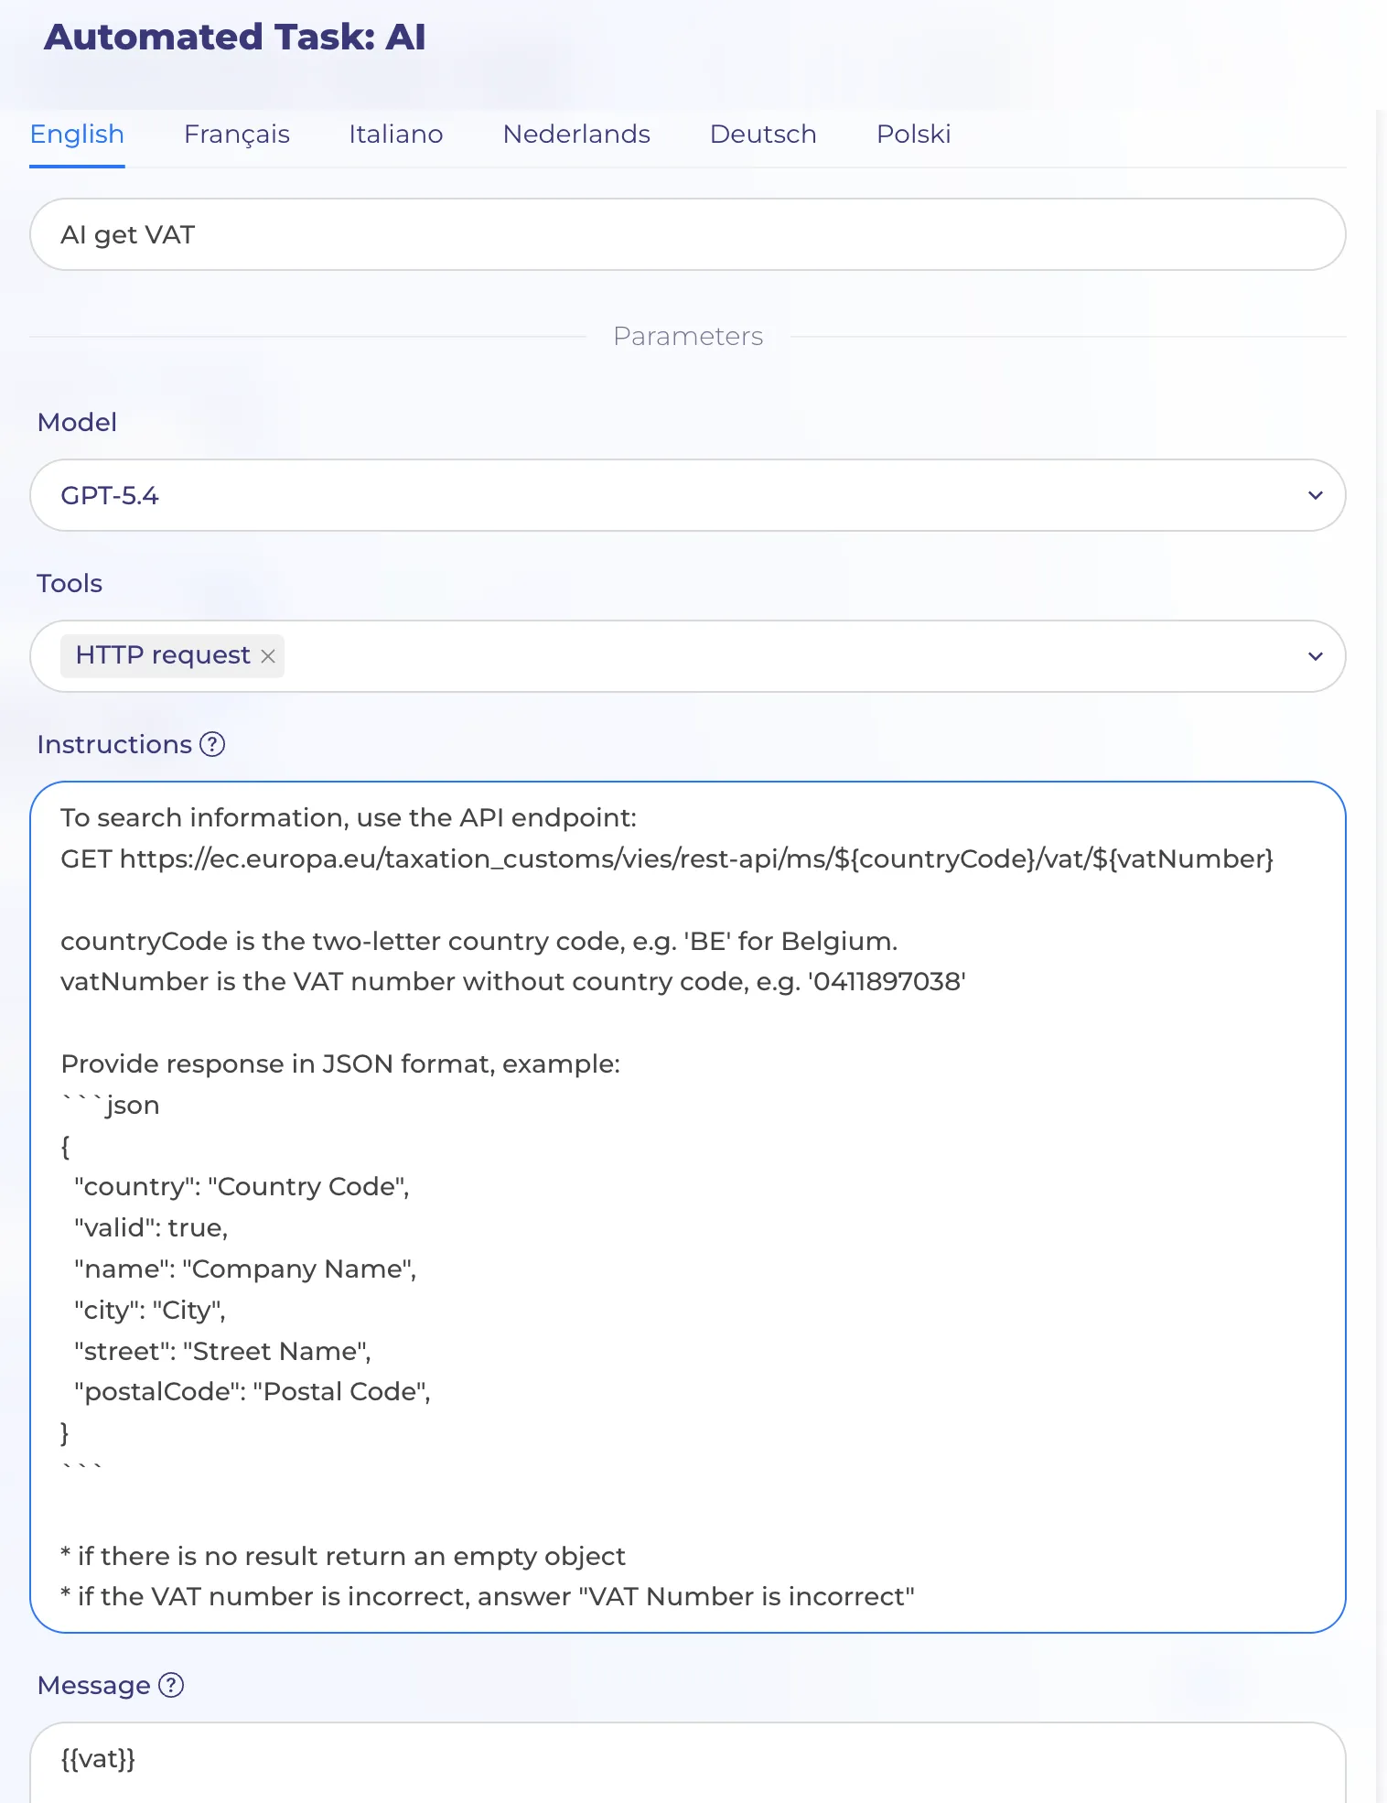Expand the Tools dropdown chevron

pyautogui.click(x=1316, y=656)
